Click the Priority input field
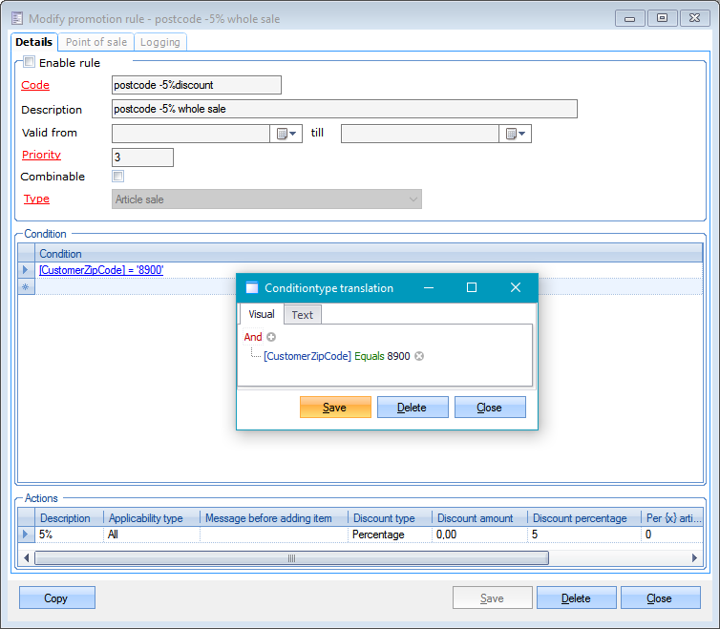Screen dimensions: 720x629 [142, 157]
